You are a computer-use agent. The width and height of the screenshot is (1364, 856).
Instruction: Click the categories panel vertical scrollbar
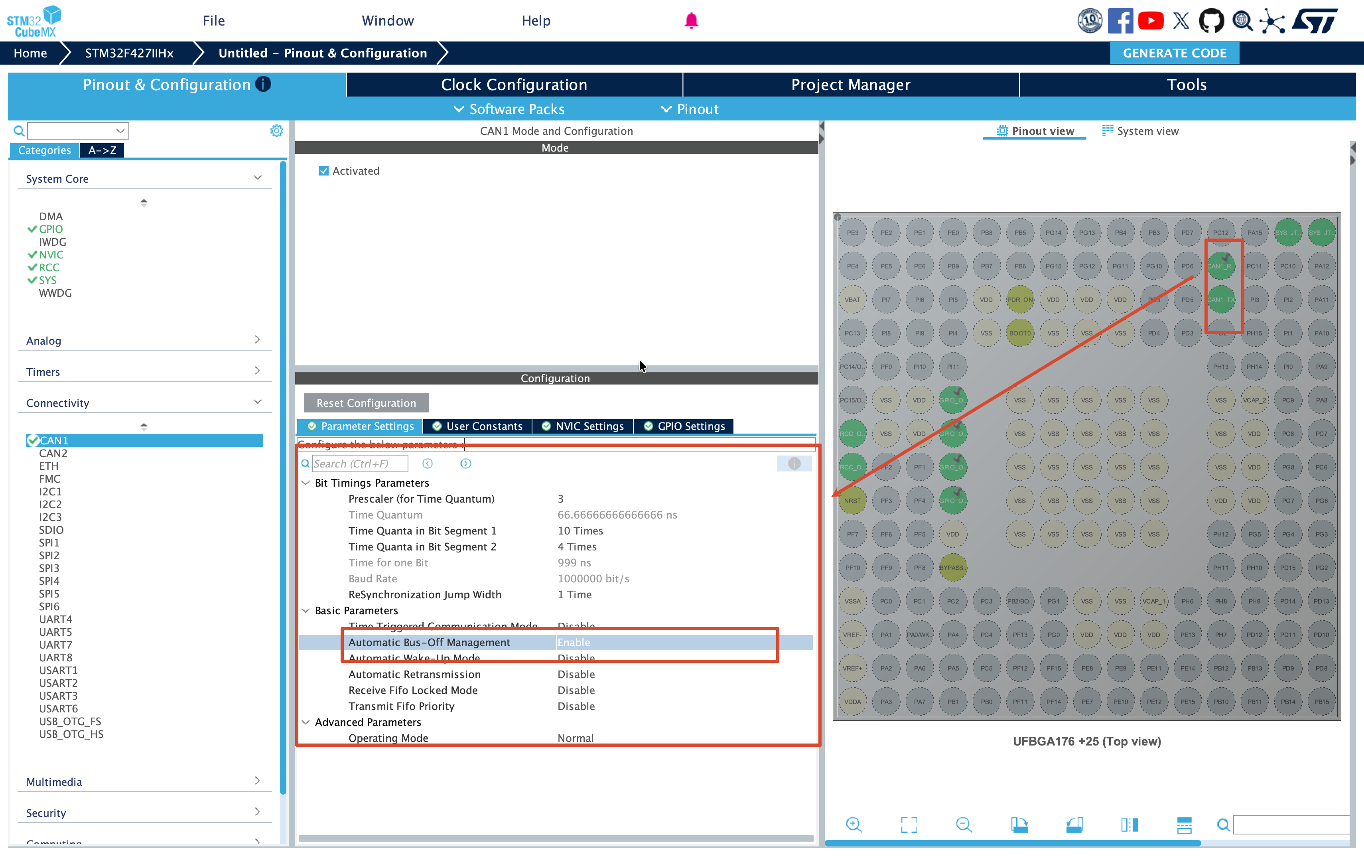(x=283, y=478)
